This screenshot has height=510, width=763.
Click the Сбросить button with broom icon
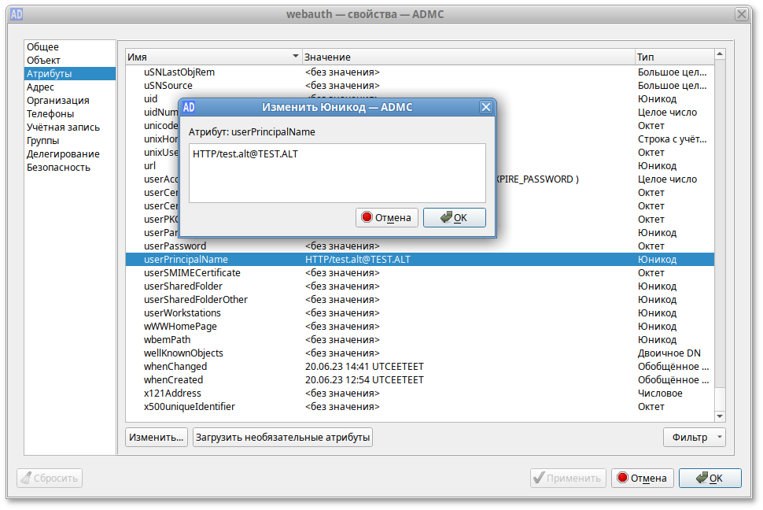[50, 478]
